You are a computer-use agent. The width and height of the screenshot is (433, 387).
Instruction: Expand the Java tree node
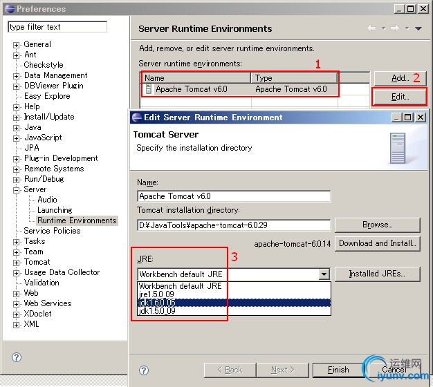(17, 128)
